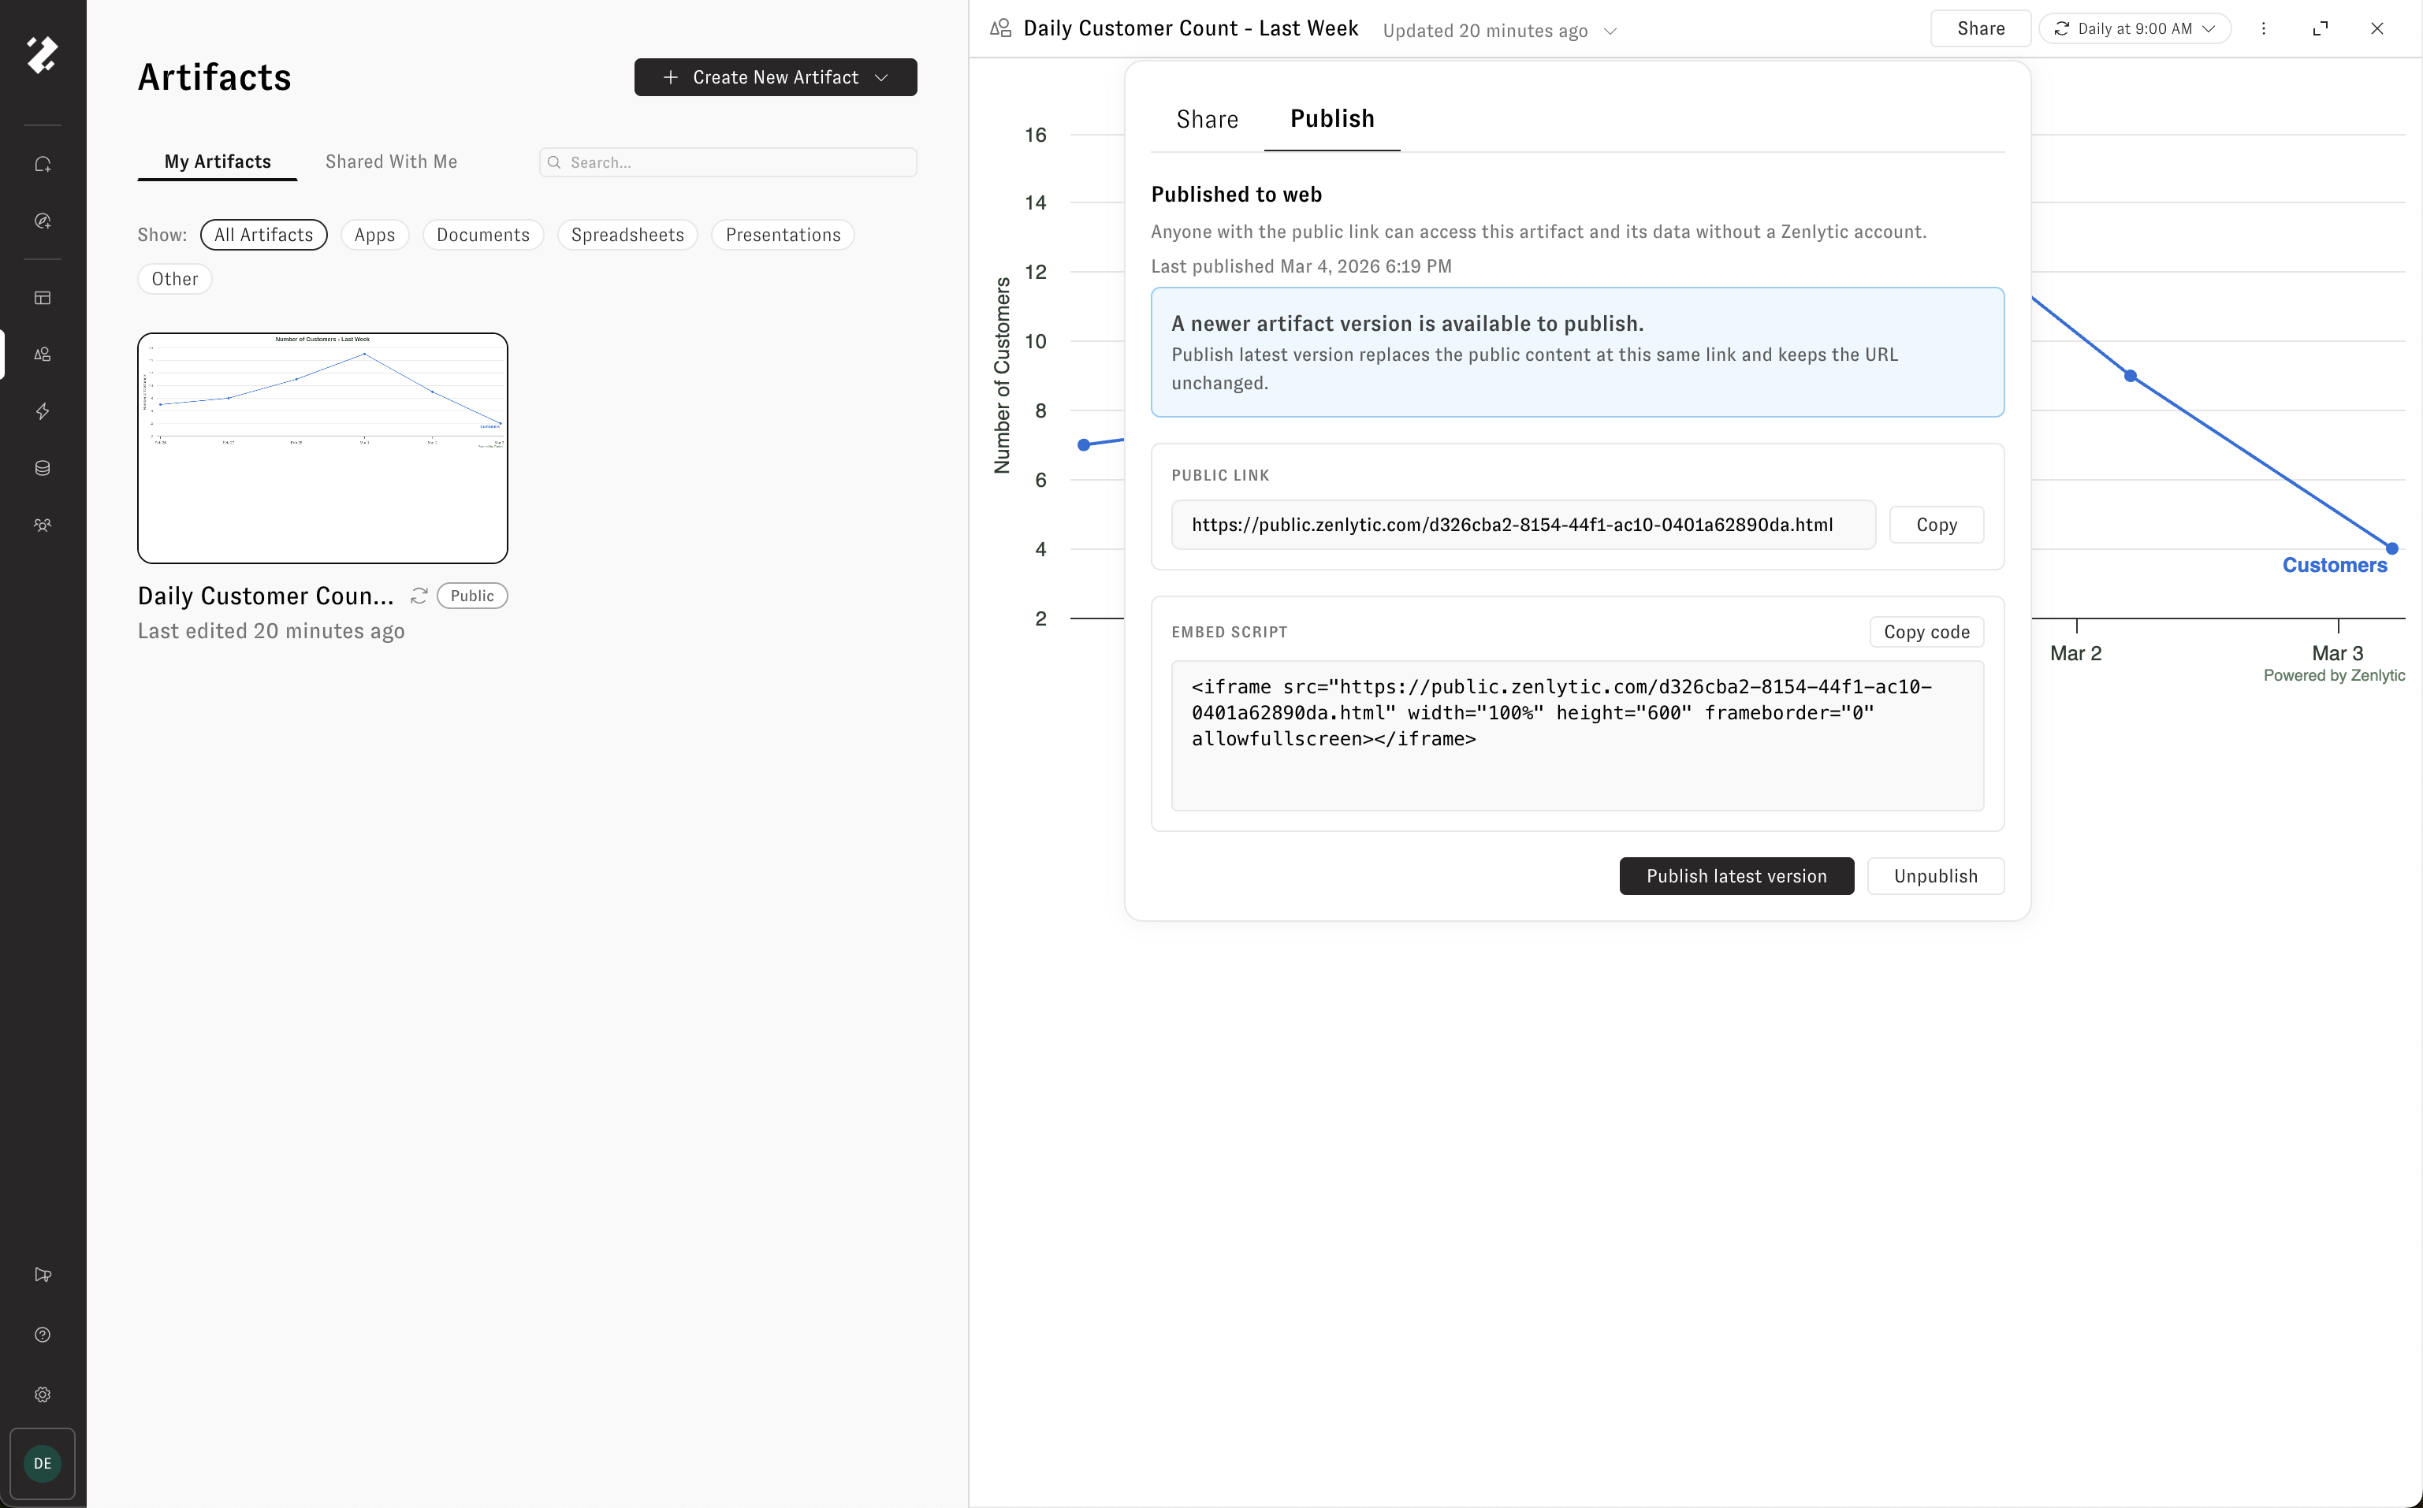2423x1508 pixels.
Task: Open the dashboards layout sidebar icon
Action: point(42,298)
